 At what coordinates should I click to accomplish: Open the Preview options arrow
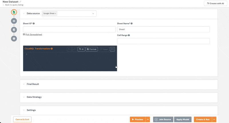point(148,119)
